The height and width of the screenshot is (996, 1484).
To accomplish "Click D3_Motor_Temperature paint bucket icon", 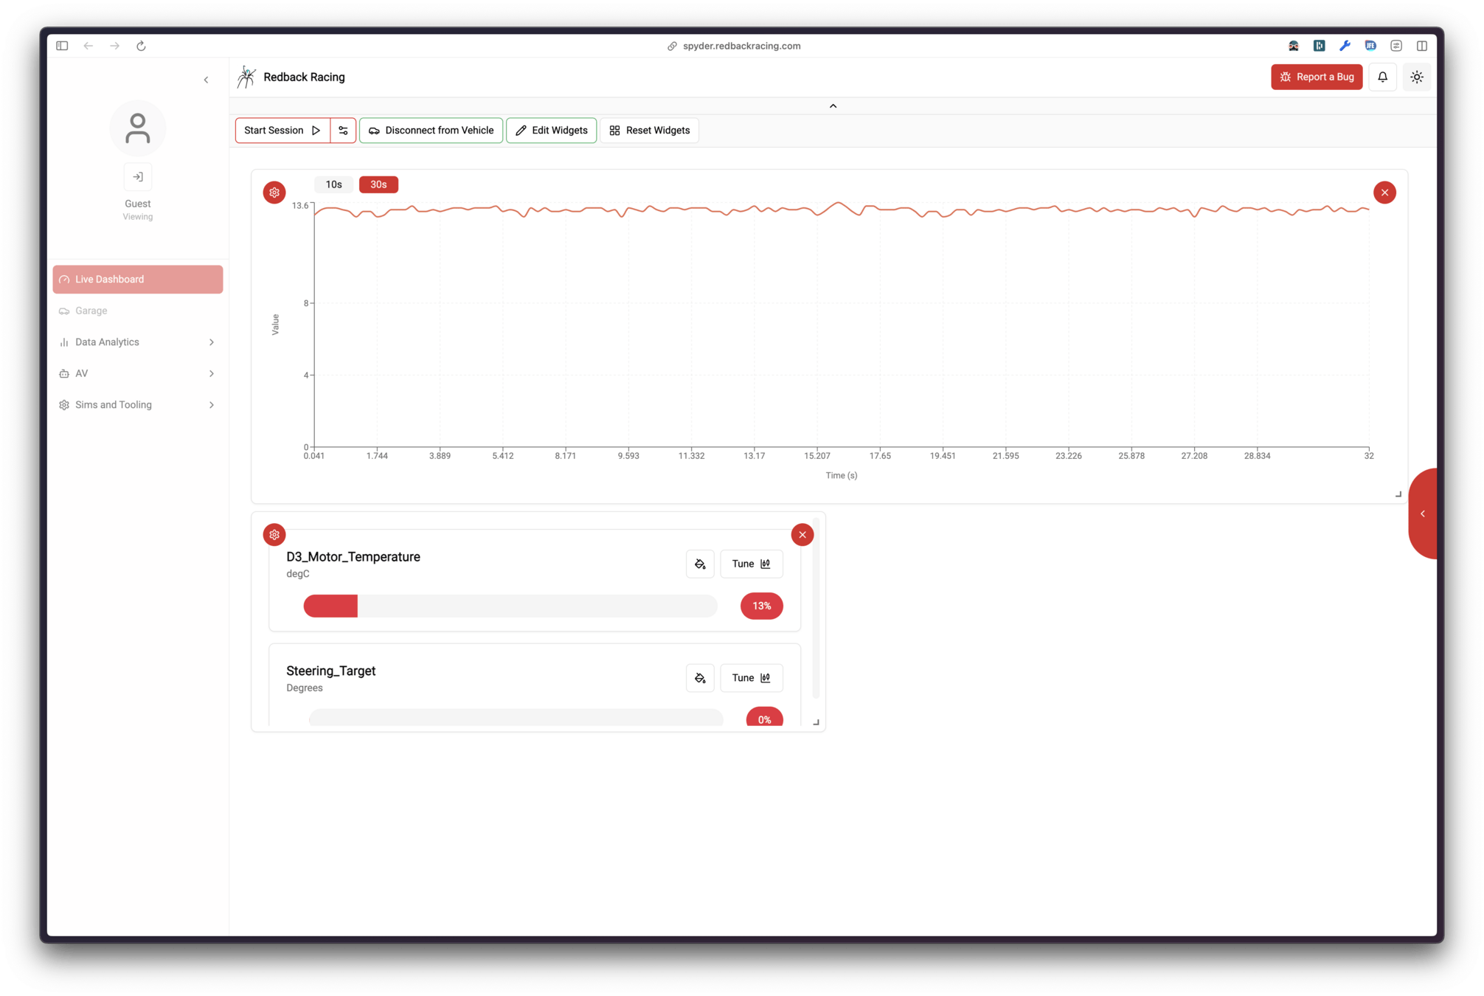I will pos(700,564).
